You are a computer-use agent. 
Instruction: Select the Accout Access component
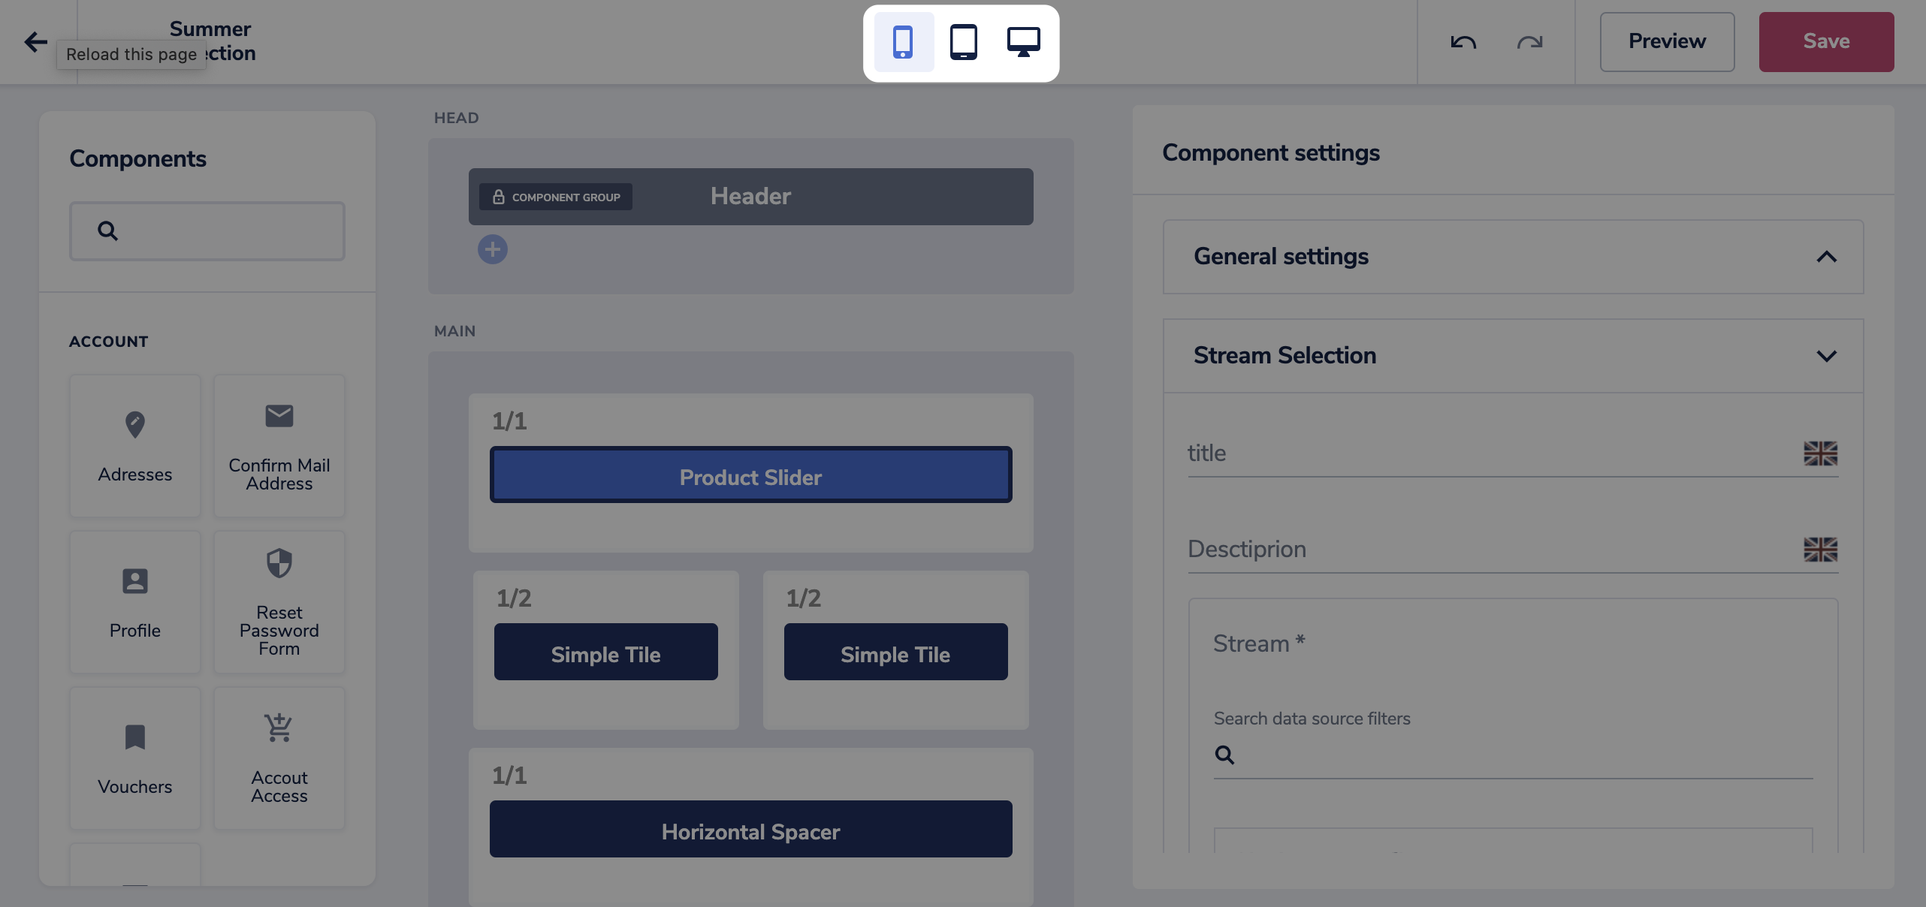coord(279,758)
